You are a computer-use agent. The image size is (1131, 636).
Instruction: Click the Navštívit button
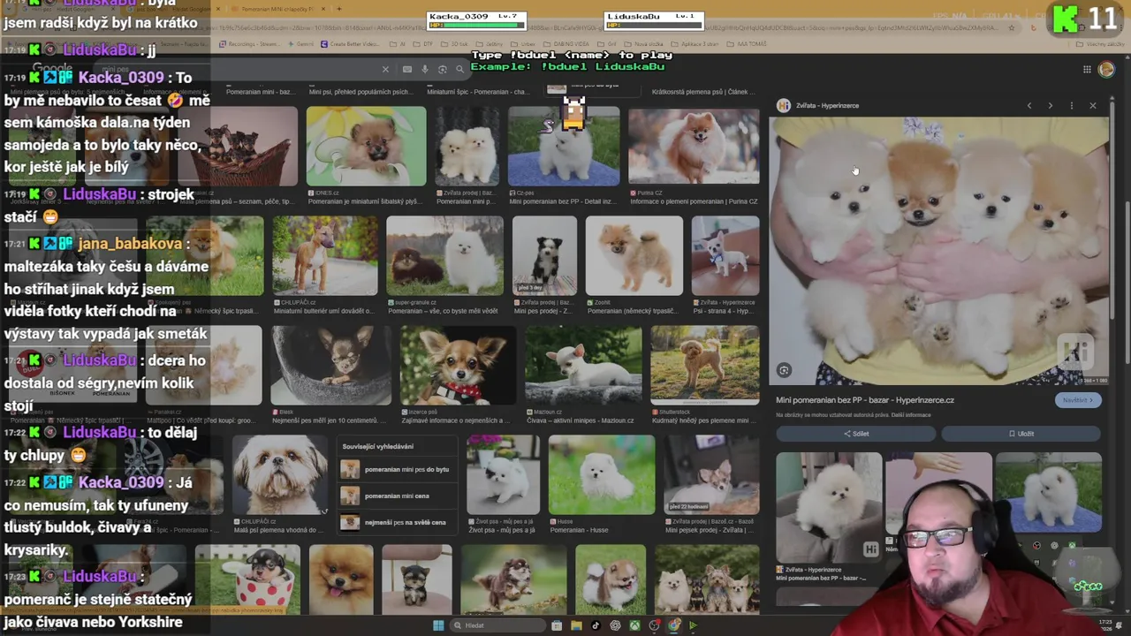(1077, 400)
